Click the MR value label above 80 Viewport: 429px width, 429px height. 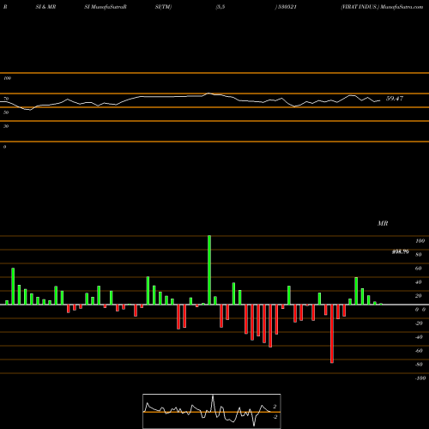coord(400,251)
